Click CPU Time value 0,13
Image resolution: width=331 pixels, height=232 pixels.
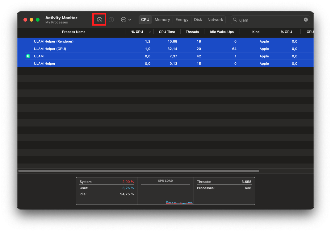coord(173,64)
